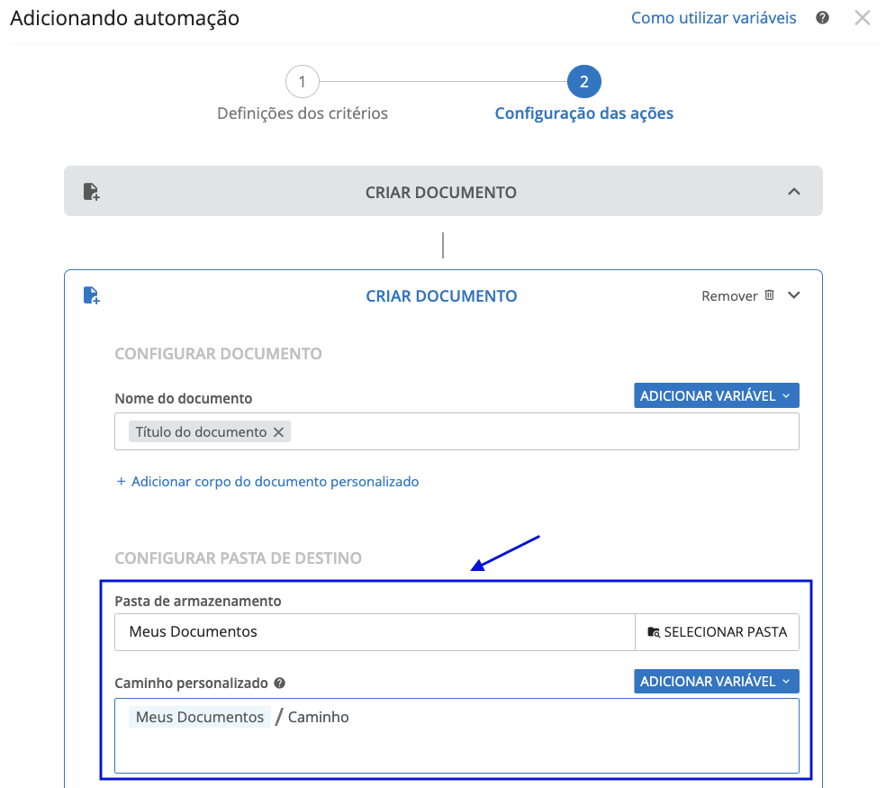The image size is (886, 788).
Task: Click the Nome do documento input field
Action: 540,432
